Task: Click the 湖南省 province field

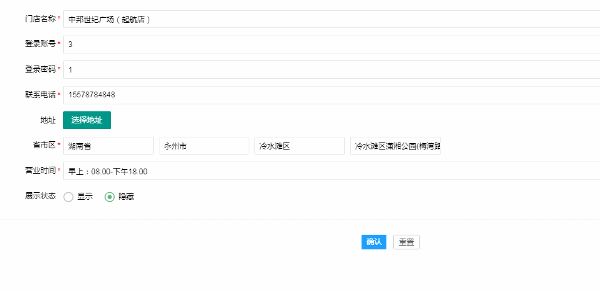Action: (x=108, y=146)
